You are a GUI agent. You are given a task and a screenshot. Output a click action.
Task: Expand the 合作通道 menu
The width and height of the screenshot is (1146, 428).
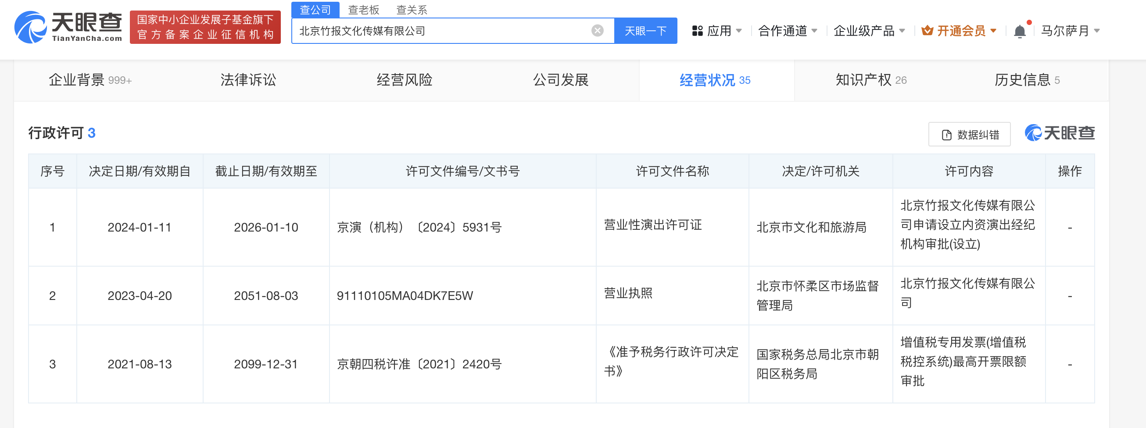788,31
